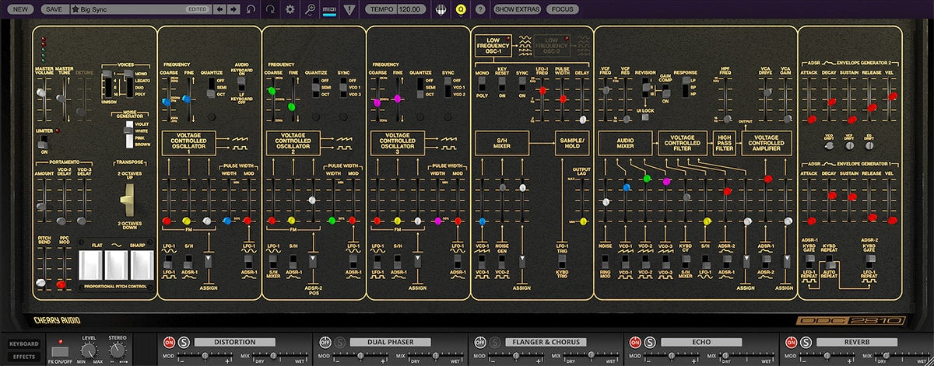Screen dimensions: 934x366
Task: Undo the last edit with the undo arrow
Action: 251,9
